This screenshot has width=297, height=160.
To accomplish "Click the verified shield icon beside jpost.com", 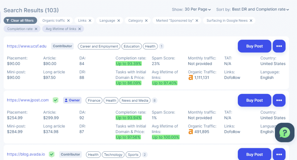I will [55, 100].
